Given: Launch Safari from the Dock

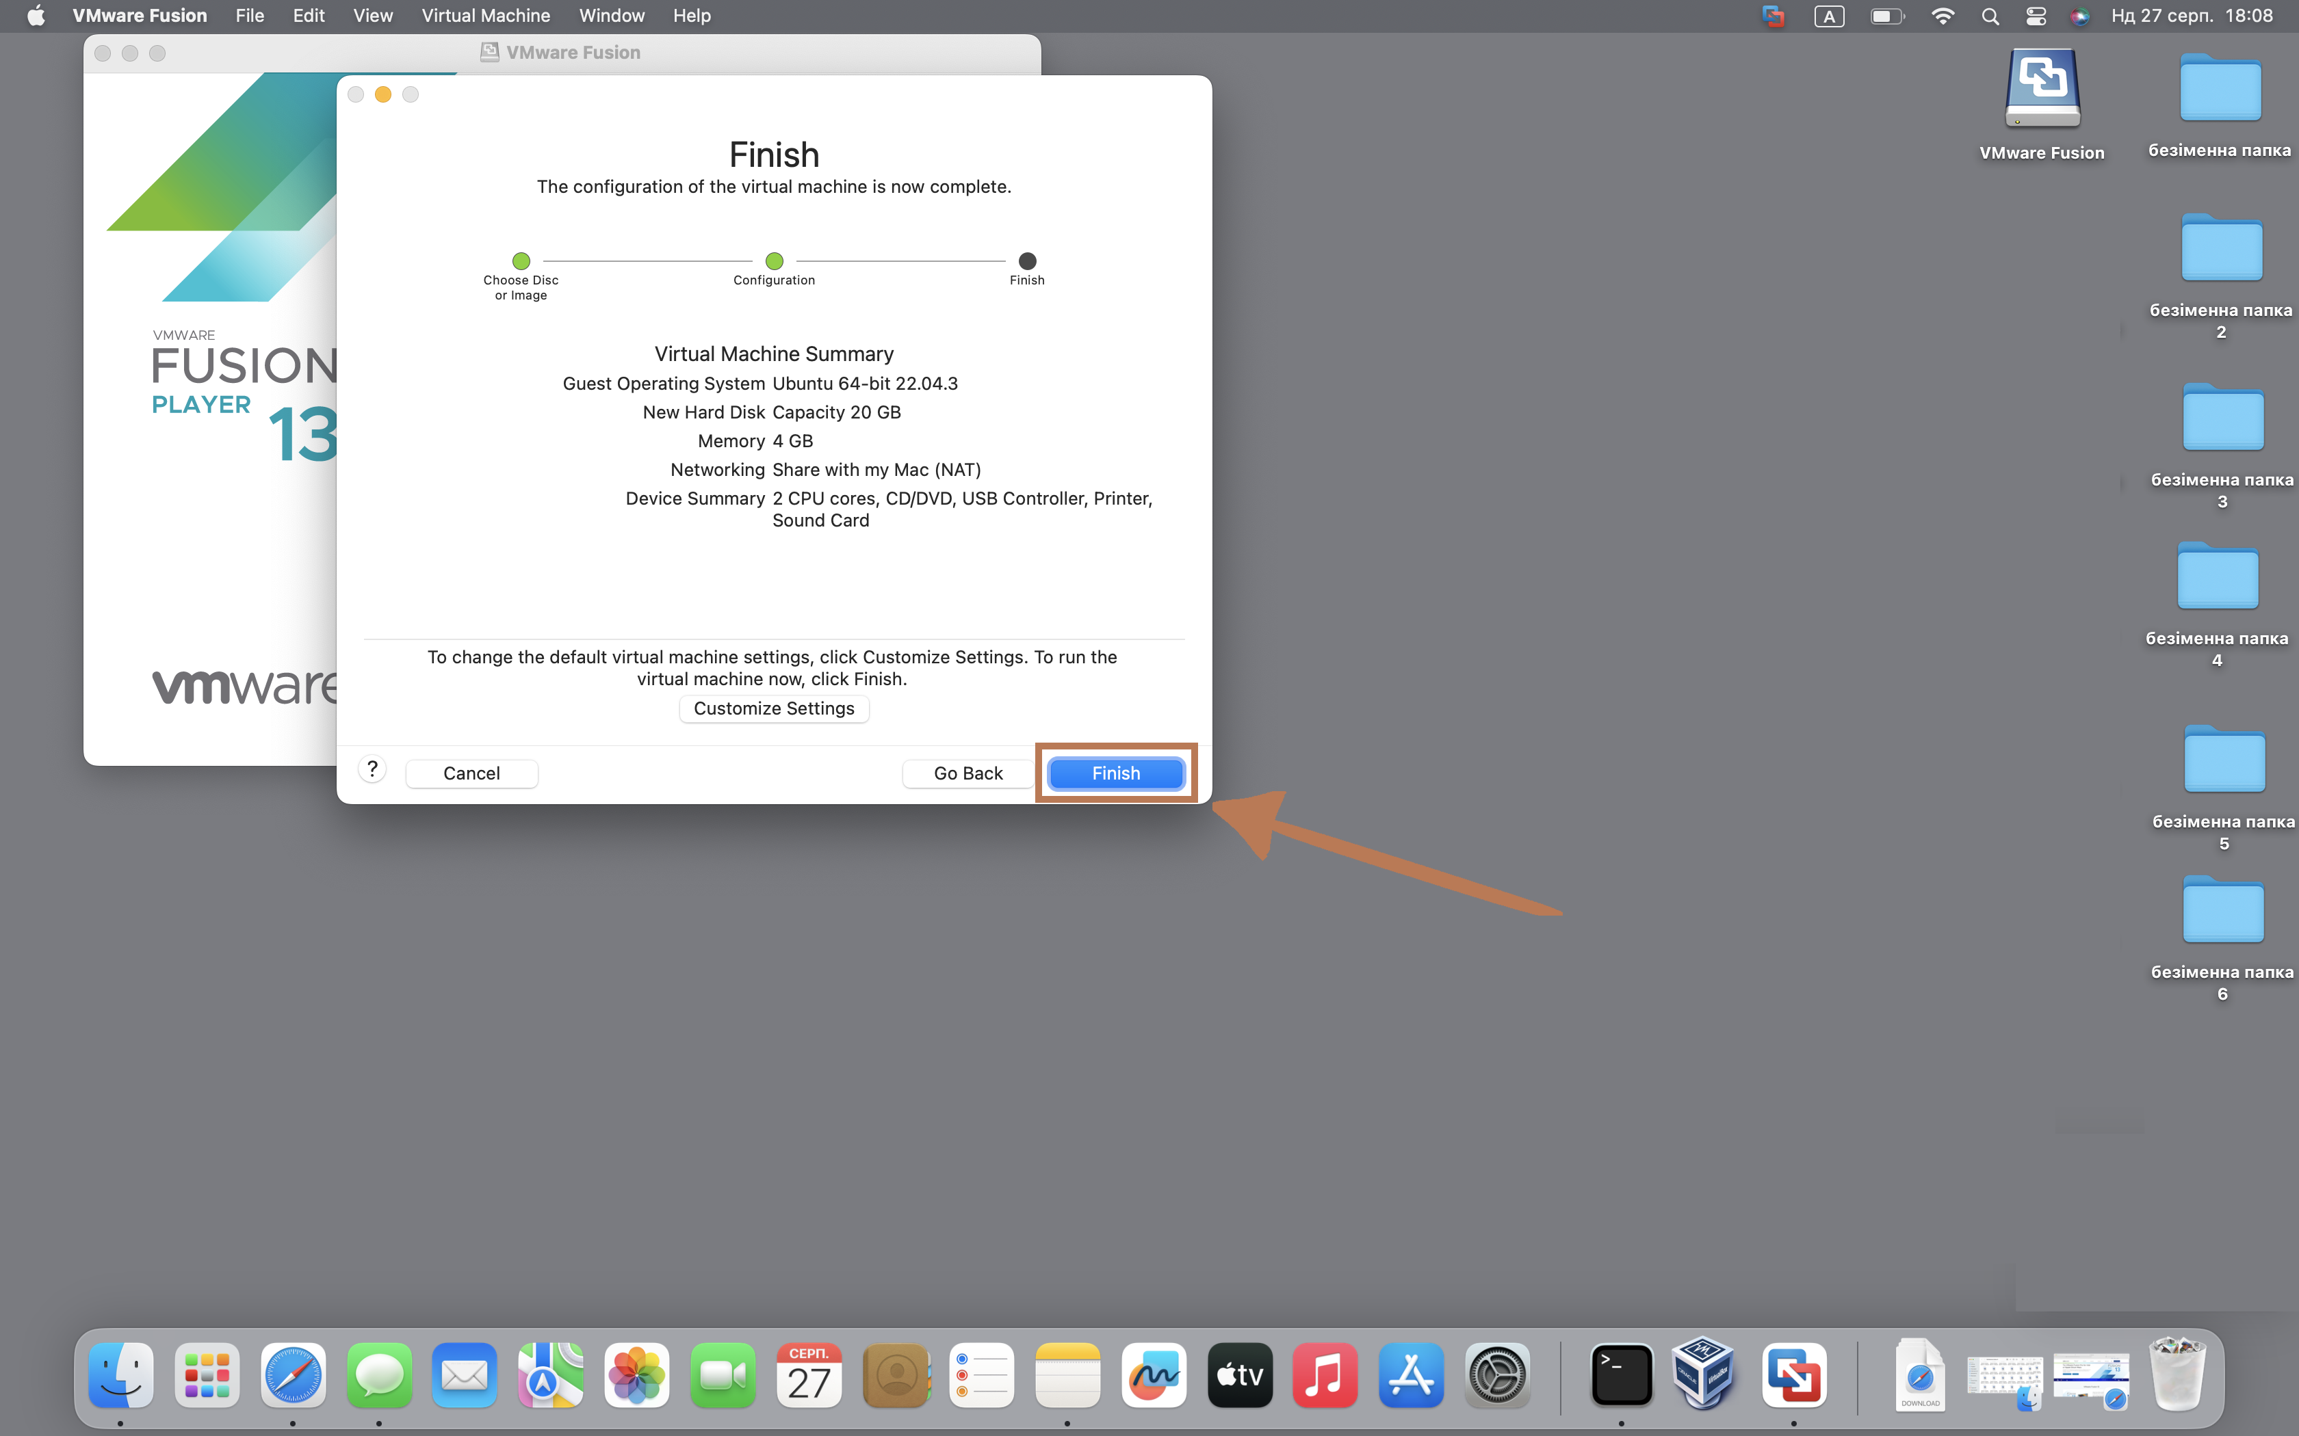Looking at the screenshot, I should (293, 1374).
